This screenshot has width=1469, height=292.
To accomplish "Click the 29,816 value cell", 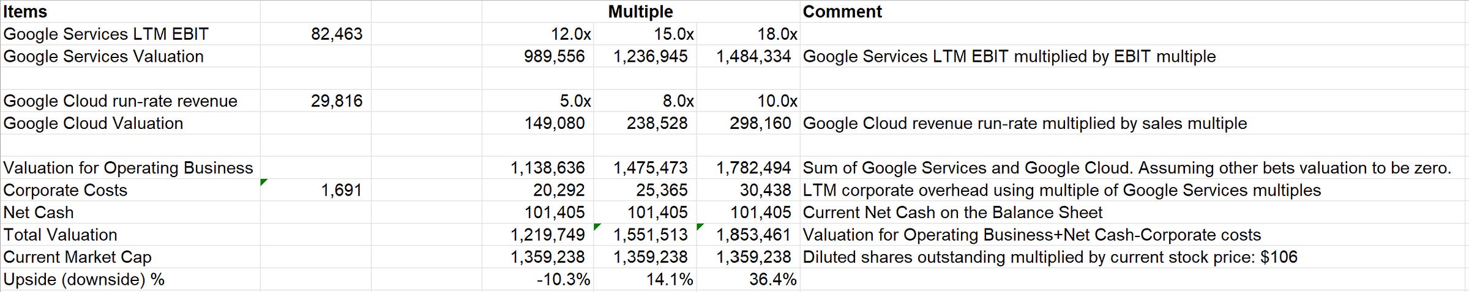I will 316,101.
